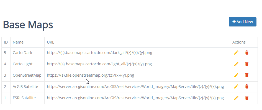Image resolution: width=262 pixels, height=110 pixels.
Task: Delete the ESRI Satallite base map
Action: [246, 98]
